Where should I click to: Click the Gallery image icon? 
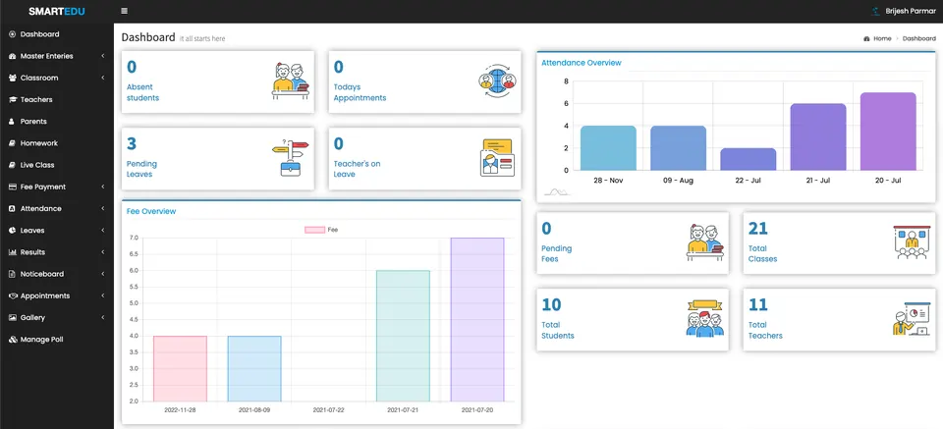pyautogui.click(x=12, y=318)
